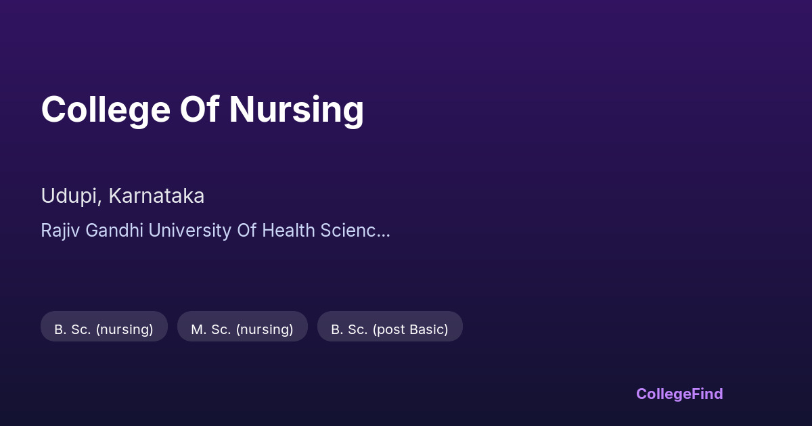The height and width of the screenshot is (426, 812).
Task: Click the word "University" in affiliation line
Action: point(190,231)
